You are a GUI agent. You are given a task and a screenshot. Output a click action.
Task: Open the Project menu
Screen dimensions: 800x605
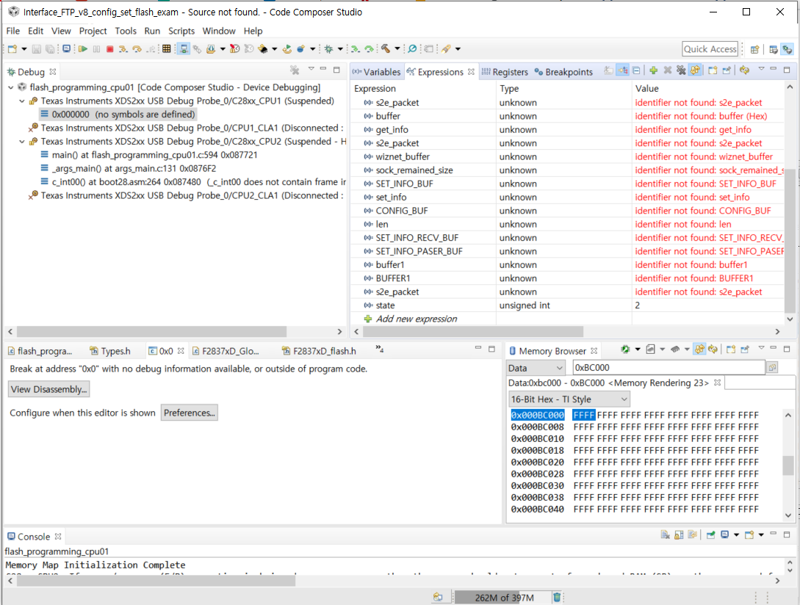(x=93, y=31)
